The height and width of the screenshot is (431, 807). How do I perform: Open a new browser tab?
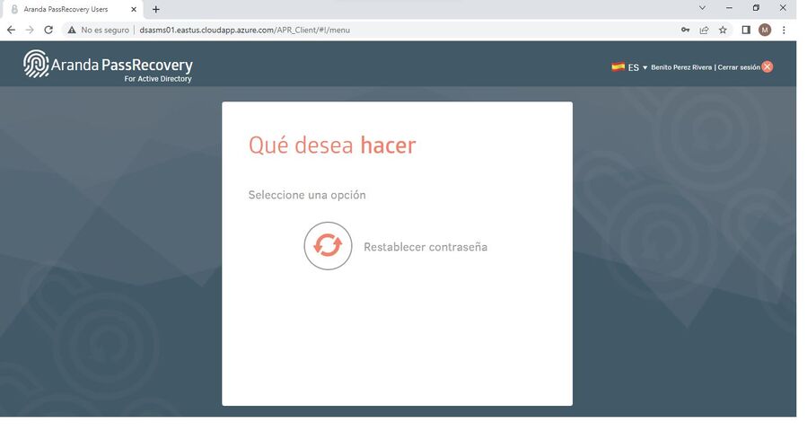coord(156,9)
